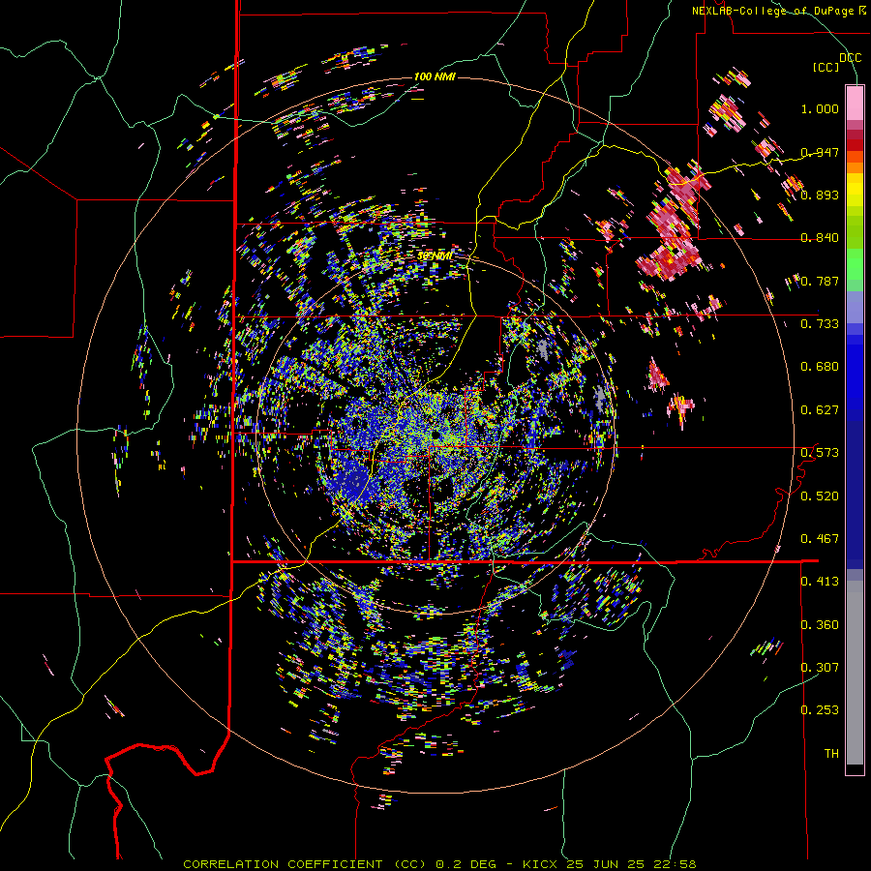Select the 0.840 scale value

click(820, 238)
